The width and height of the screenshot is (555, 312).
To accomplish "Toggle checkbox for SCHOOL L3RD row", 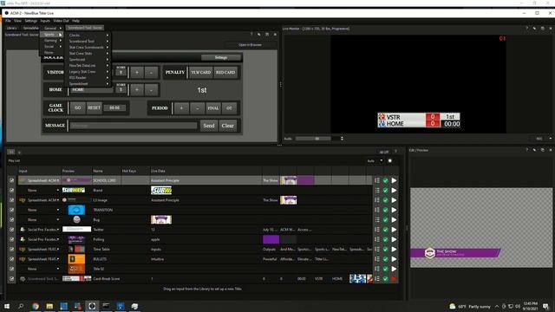I will (11, 180).
